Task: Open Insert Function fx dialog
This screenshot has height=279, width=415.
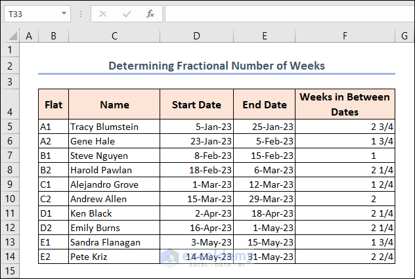Action: click(x=150, y=14)
